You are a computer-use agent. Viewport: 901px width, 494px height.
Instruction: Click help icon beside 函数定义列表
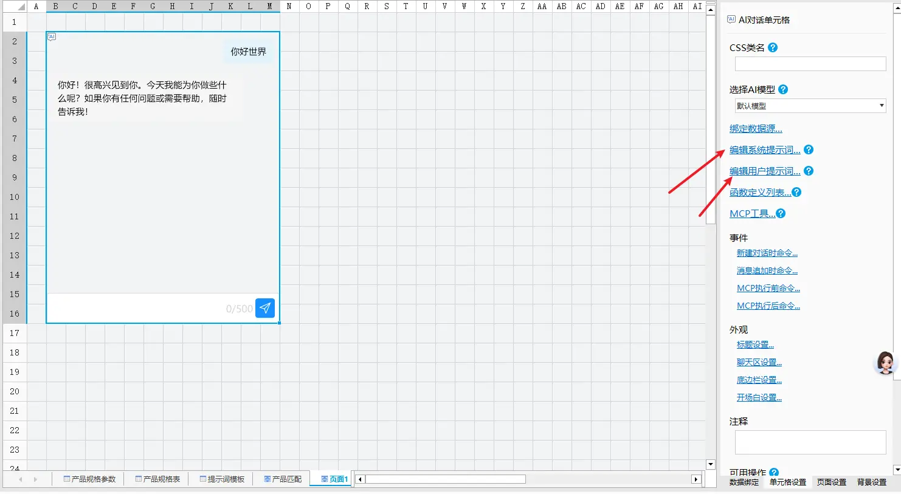click(x=796, y=192)
